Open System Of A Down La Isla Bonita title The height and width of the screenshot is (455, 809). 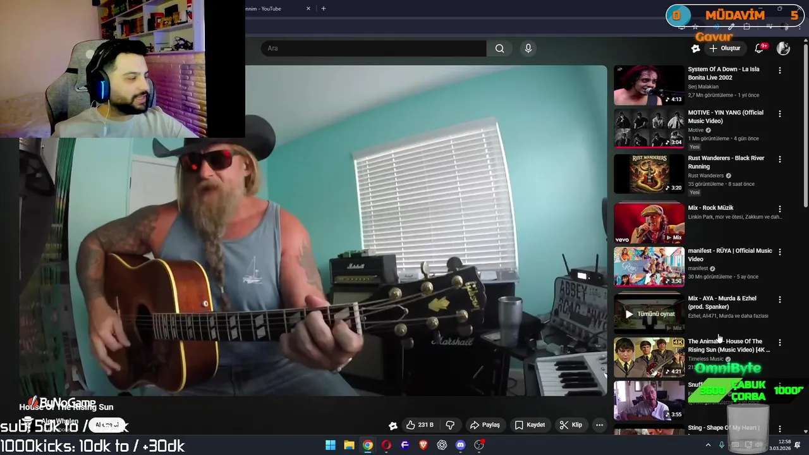point(724,73)
